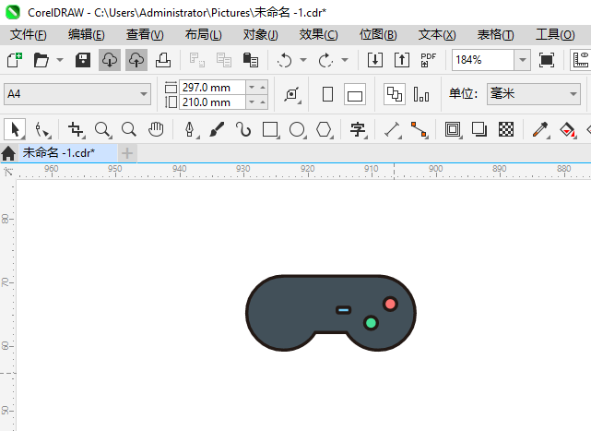Open the 文本(X) menu
The height and width of the screenshot is (431, 591).
pyautogui.click(x=437, y=35)
